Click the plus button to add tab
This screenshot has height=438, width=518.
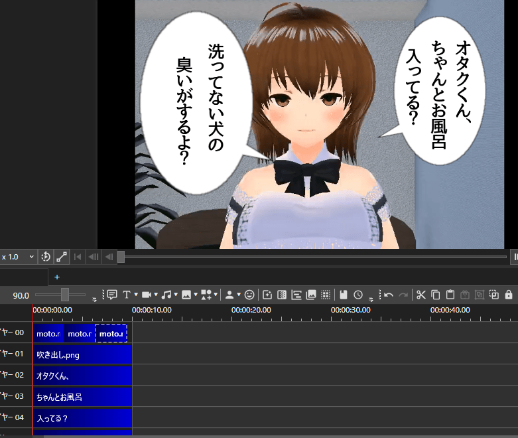(57, 277)
